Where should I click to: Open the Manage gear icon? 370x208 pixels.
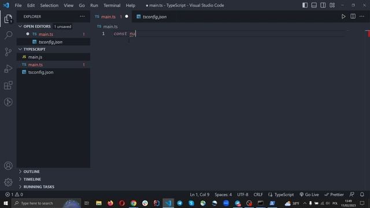[8, 182]
